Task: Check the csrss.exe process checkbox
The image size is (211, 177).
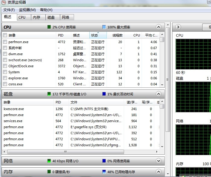Action: click(x=5, y=84)
